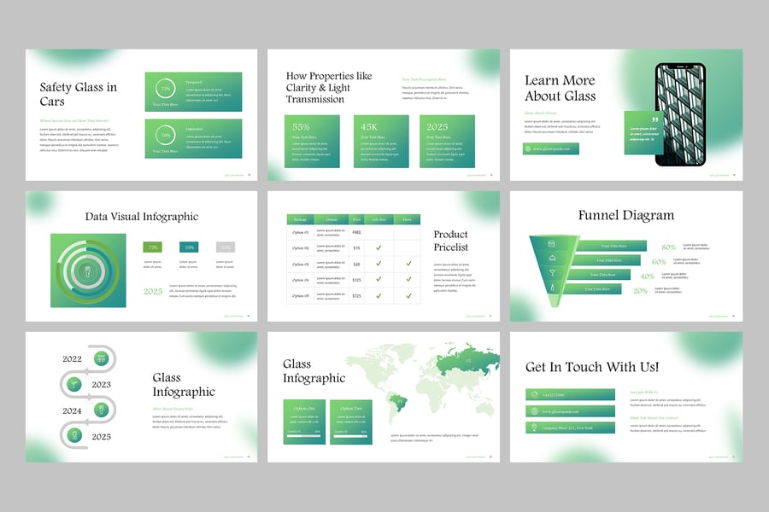Viewport: 769px width, 512px height.
Task: Click the globe icon on the contact slide
Action: tap(534, 410)
